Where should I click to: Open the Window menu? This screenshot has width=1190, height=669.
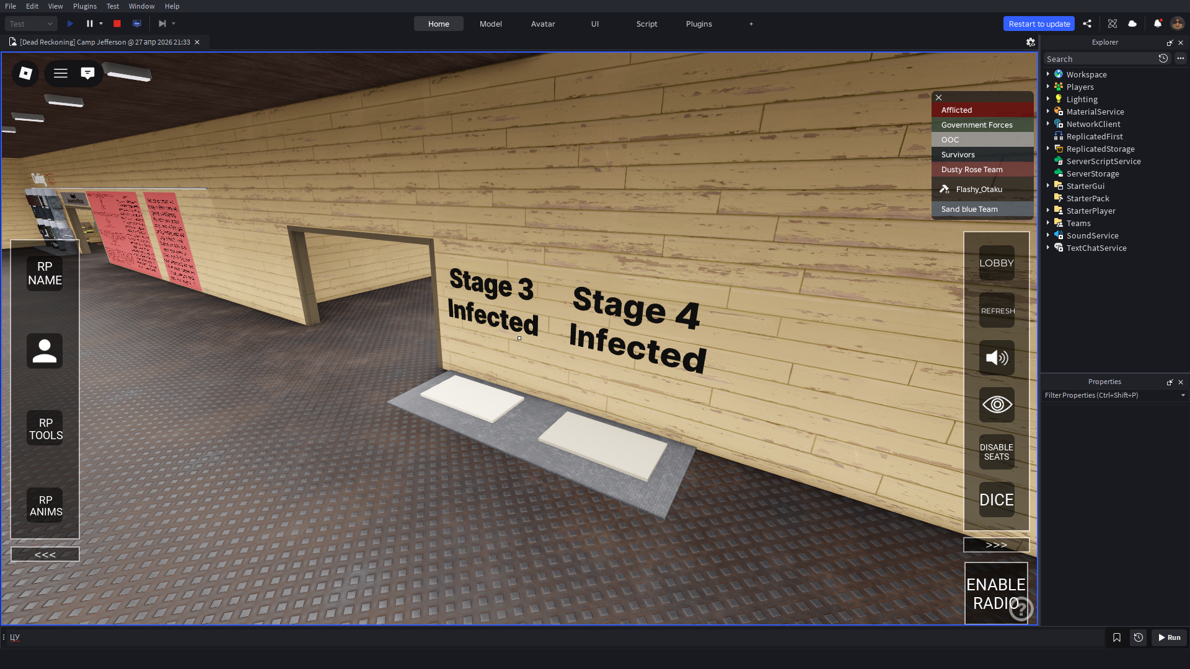pos(141,6)
